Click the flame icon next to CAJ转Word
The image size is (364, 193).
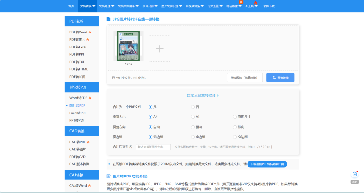90,185
